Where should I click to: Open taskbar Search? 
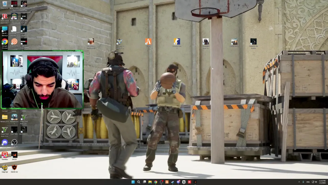coord(139,182)
